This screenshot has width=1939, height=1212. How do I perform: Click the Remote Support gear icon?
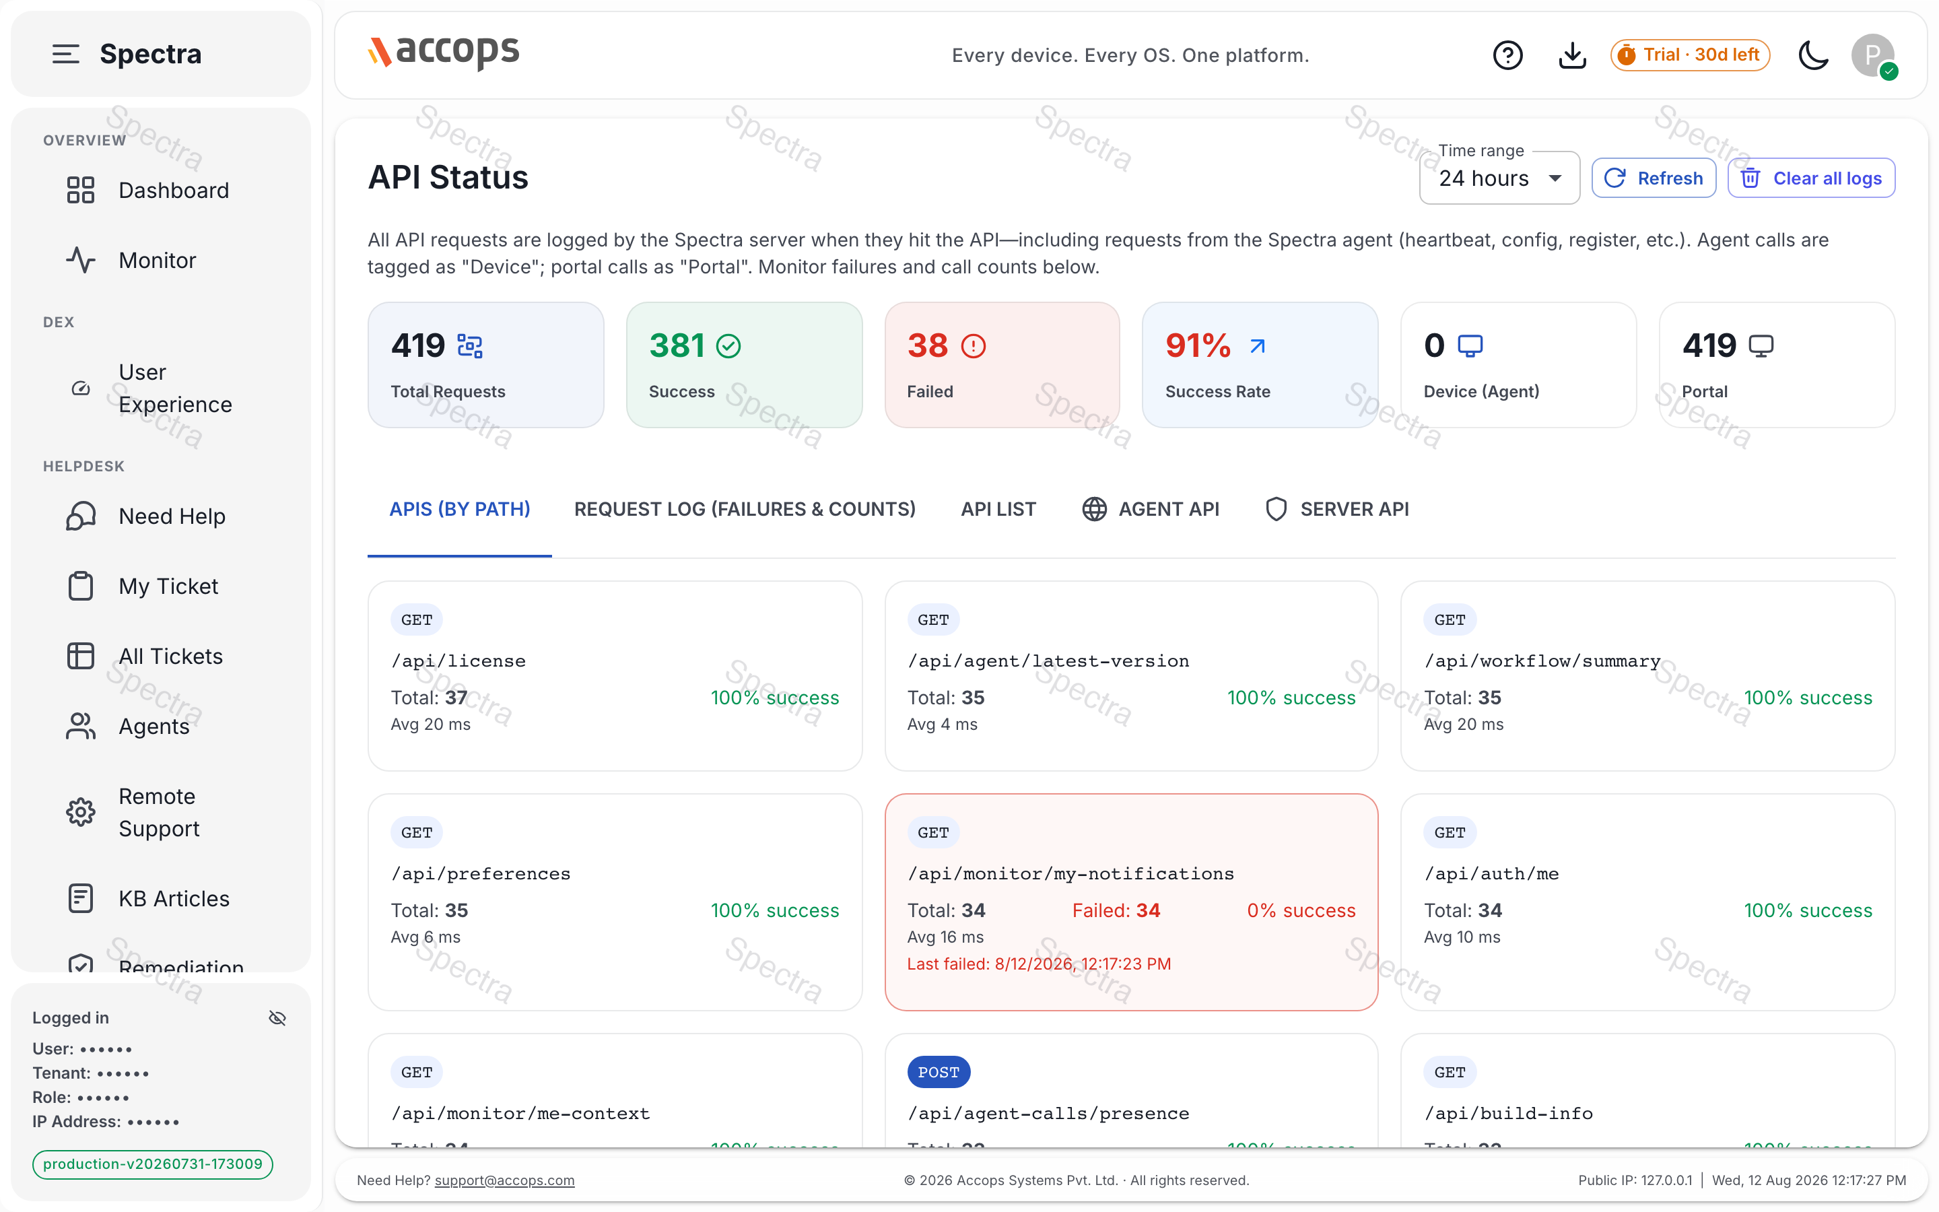[81, 812]
